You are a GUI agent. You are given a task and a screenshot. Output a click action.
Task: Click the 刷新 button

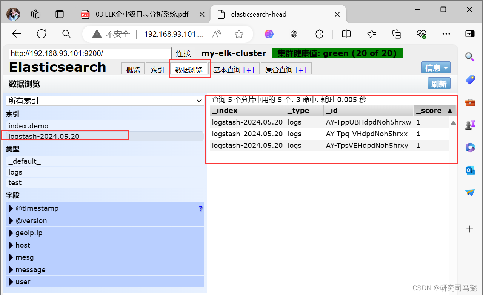[439, 84]
